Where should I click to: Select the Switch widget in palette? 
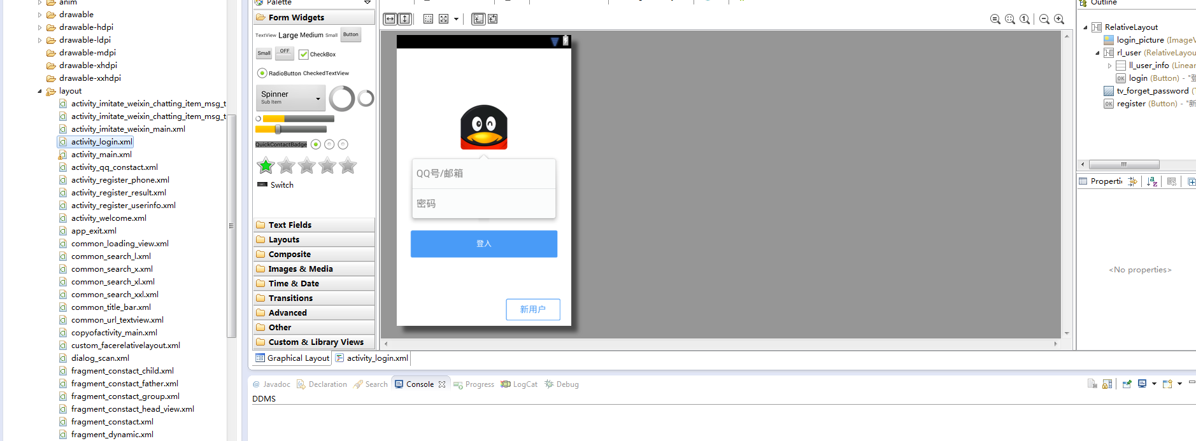(x=275, y=185)
